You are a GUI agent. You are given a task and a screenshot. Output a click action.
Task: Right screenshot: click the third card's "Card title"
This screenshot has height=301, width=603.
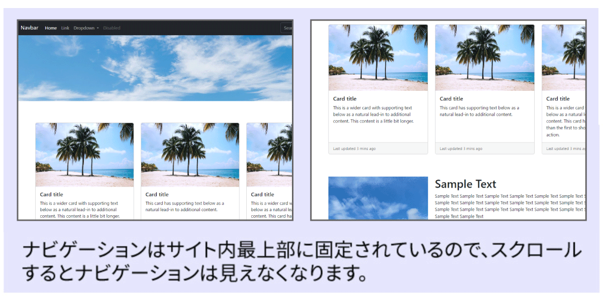click(557, 99)
